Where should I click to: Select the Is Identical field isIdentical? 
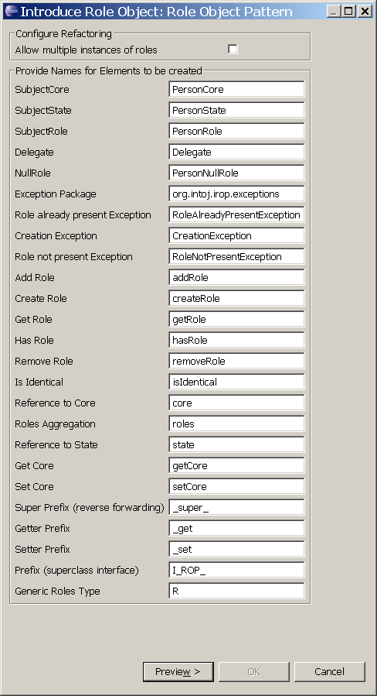[236, 382]
